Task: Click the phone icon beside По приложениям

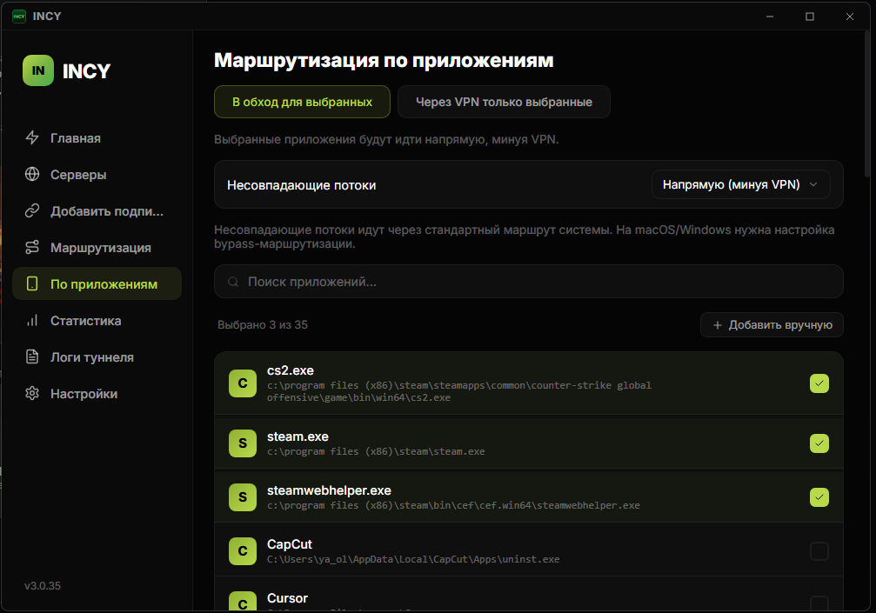Action: (32, 283)
